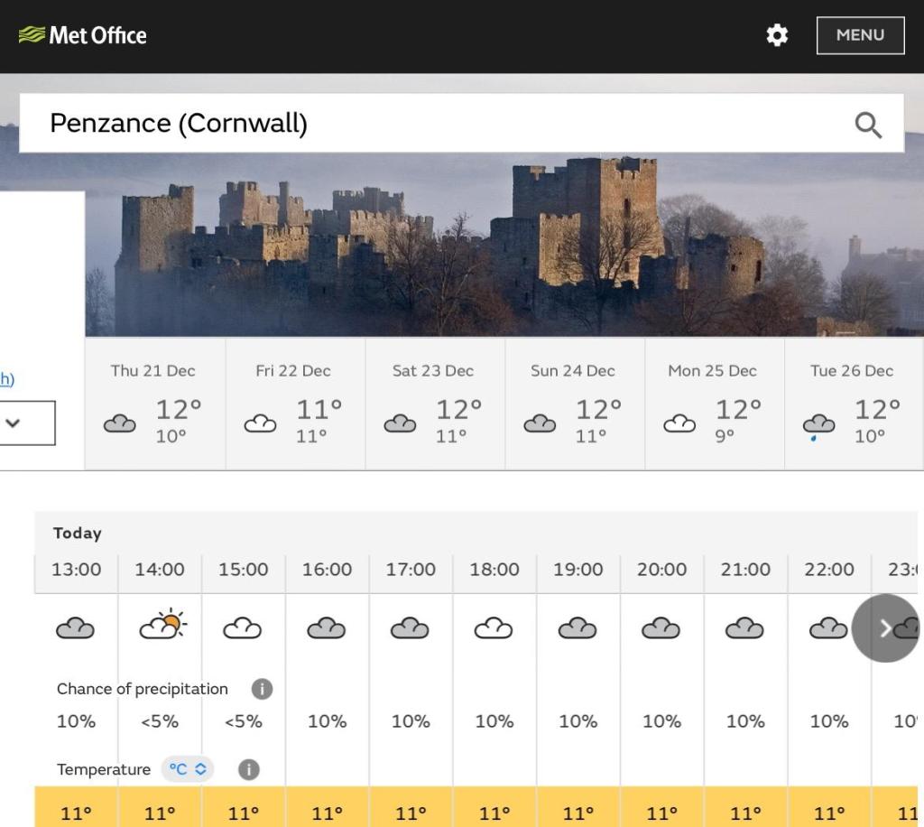Toggle temperature units °C selector
Viewport: 924px width, 827px height.
tap(188, 769)
